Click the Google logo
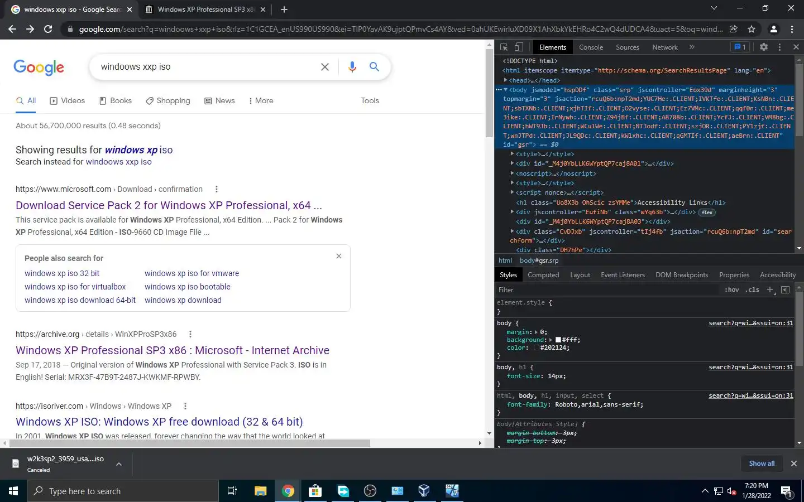 point(39,67)
